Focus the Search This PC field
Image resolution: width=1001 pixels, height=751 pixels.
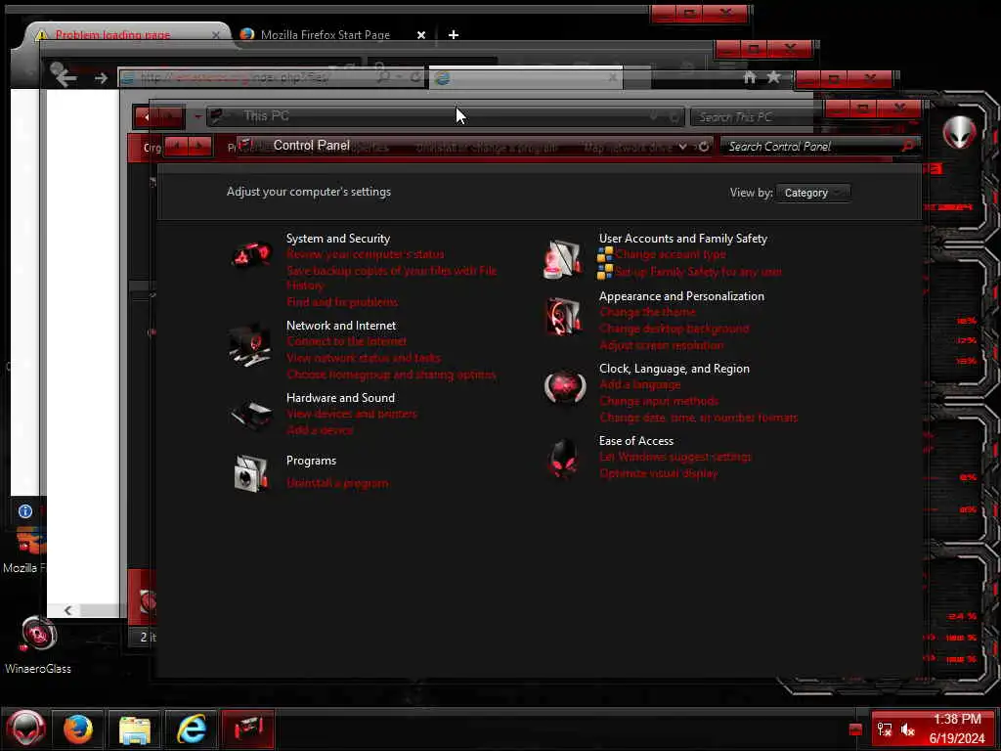[x=754, y=117]
